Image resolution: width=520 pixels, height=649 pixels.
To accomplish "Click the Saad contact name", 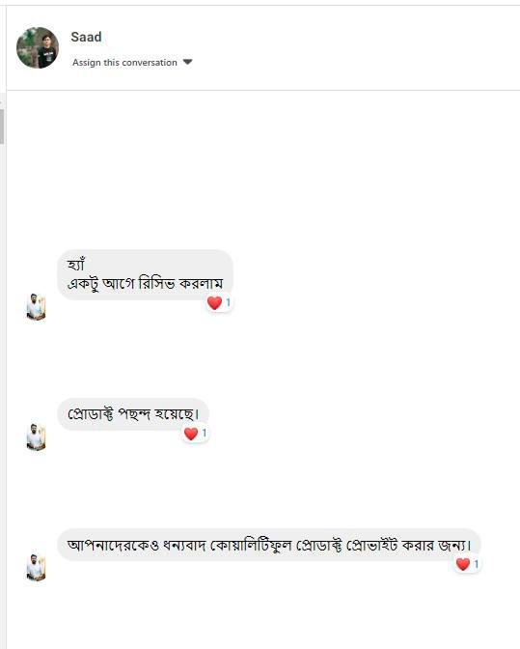I will click(86, 37).
